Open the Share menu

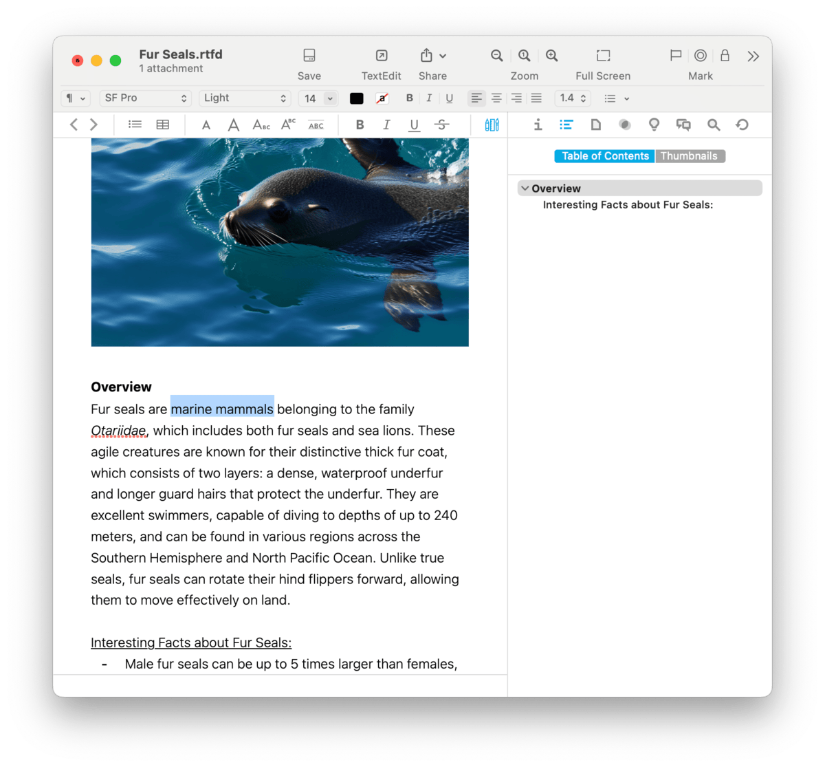pos(432,56)
